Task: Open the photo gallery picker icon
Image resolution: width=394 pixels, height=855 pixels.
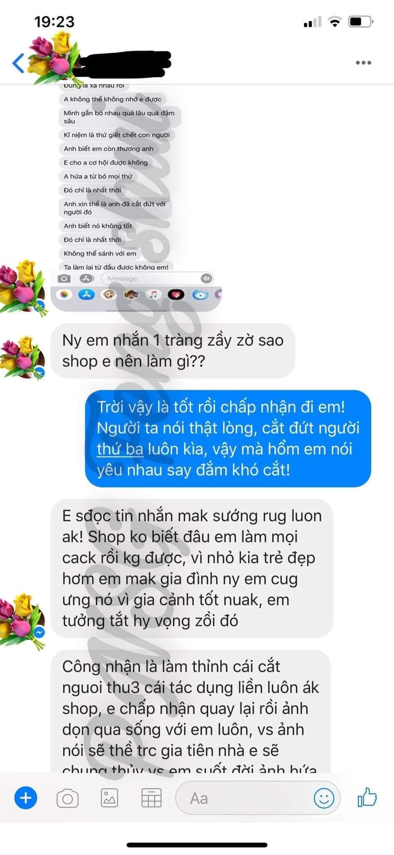Action: coord(109,799)
